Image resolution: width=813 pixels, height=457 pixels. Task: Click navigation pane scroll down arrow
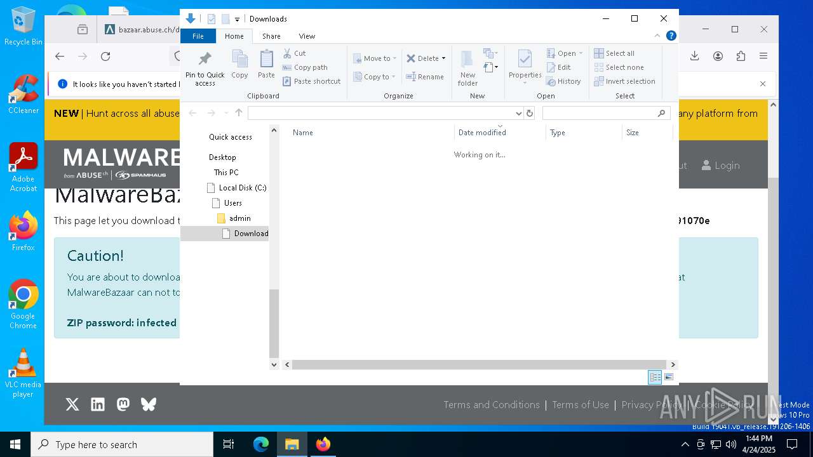click(x=274, y=364)
